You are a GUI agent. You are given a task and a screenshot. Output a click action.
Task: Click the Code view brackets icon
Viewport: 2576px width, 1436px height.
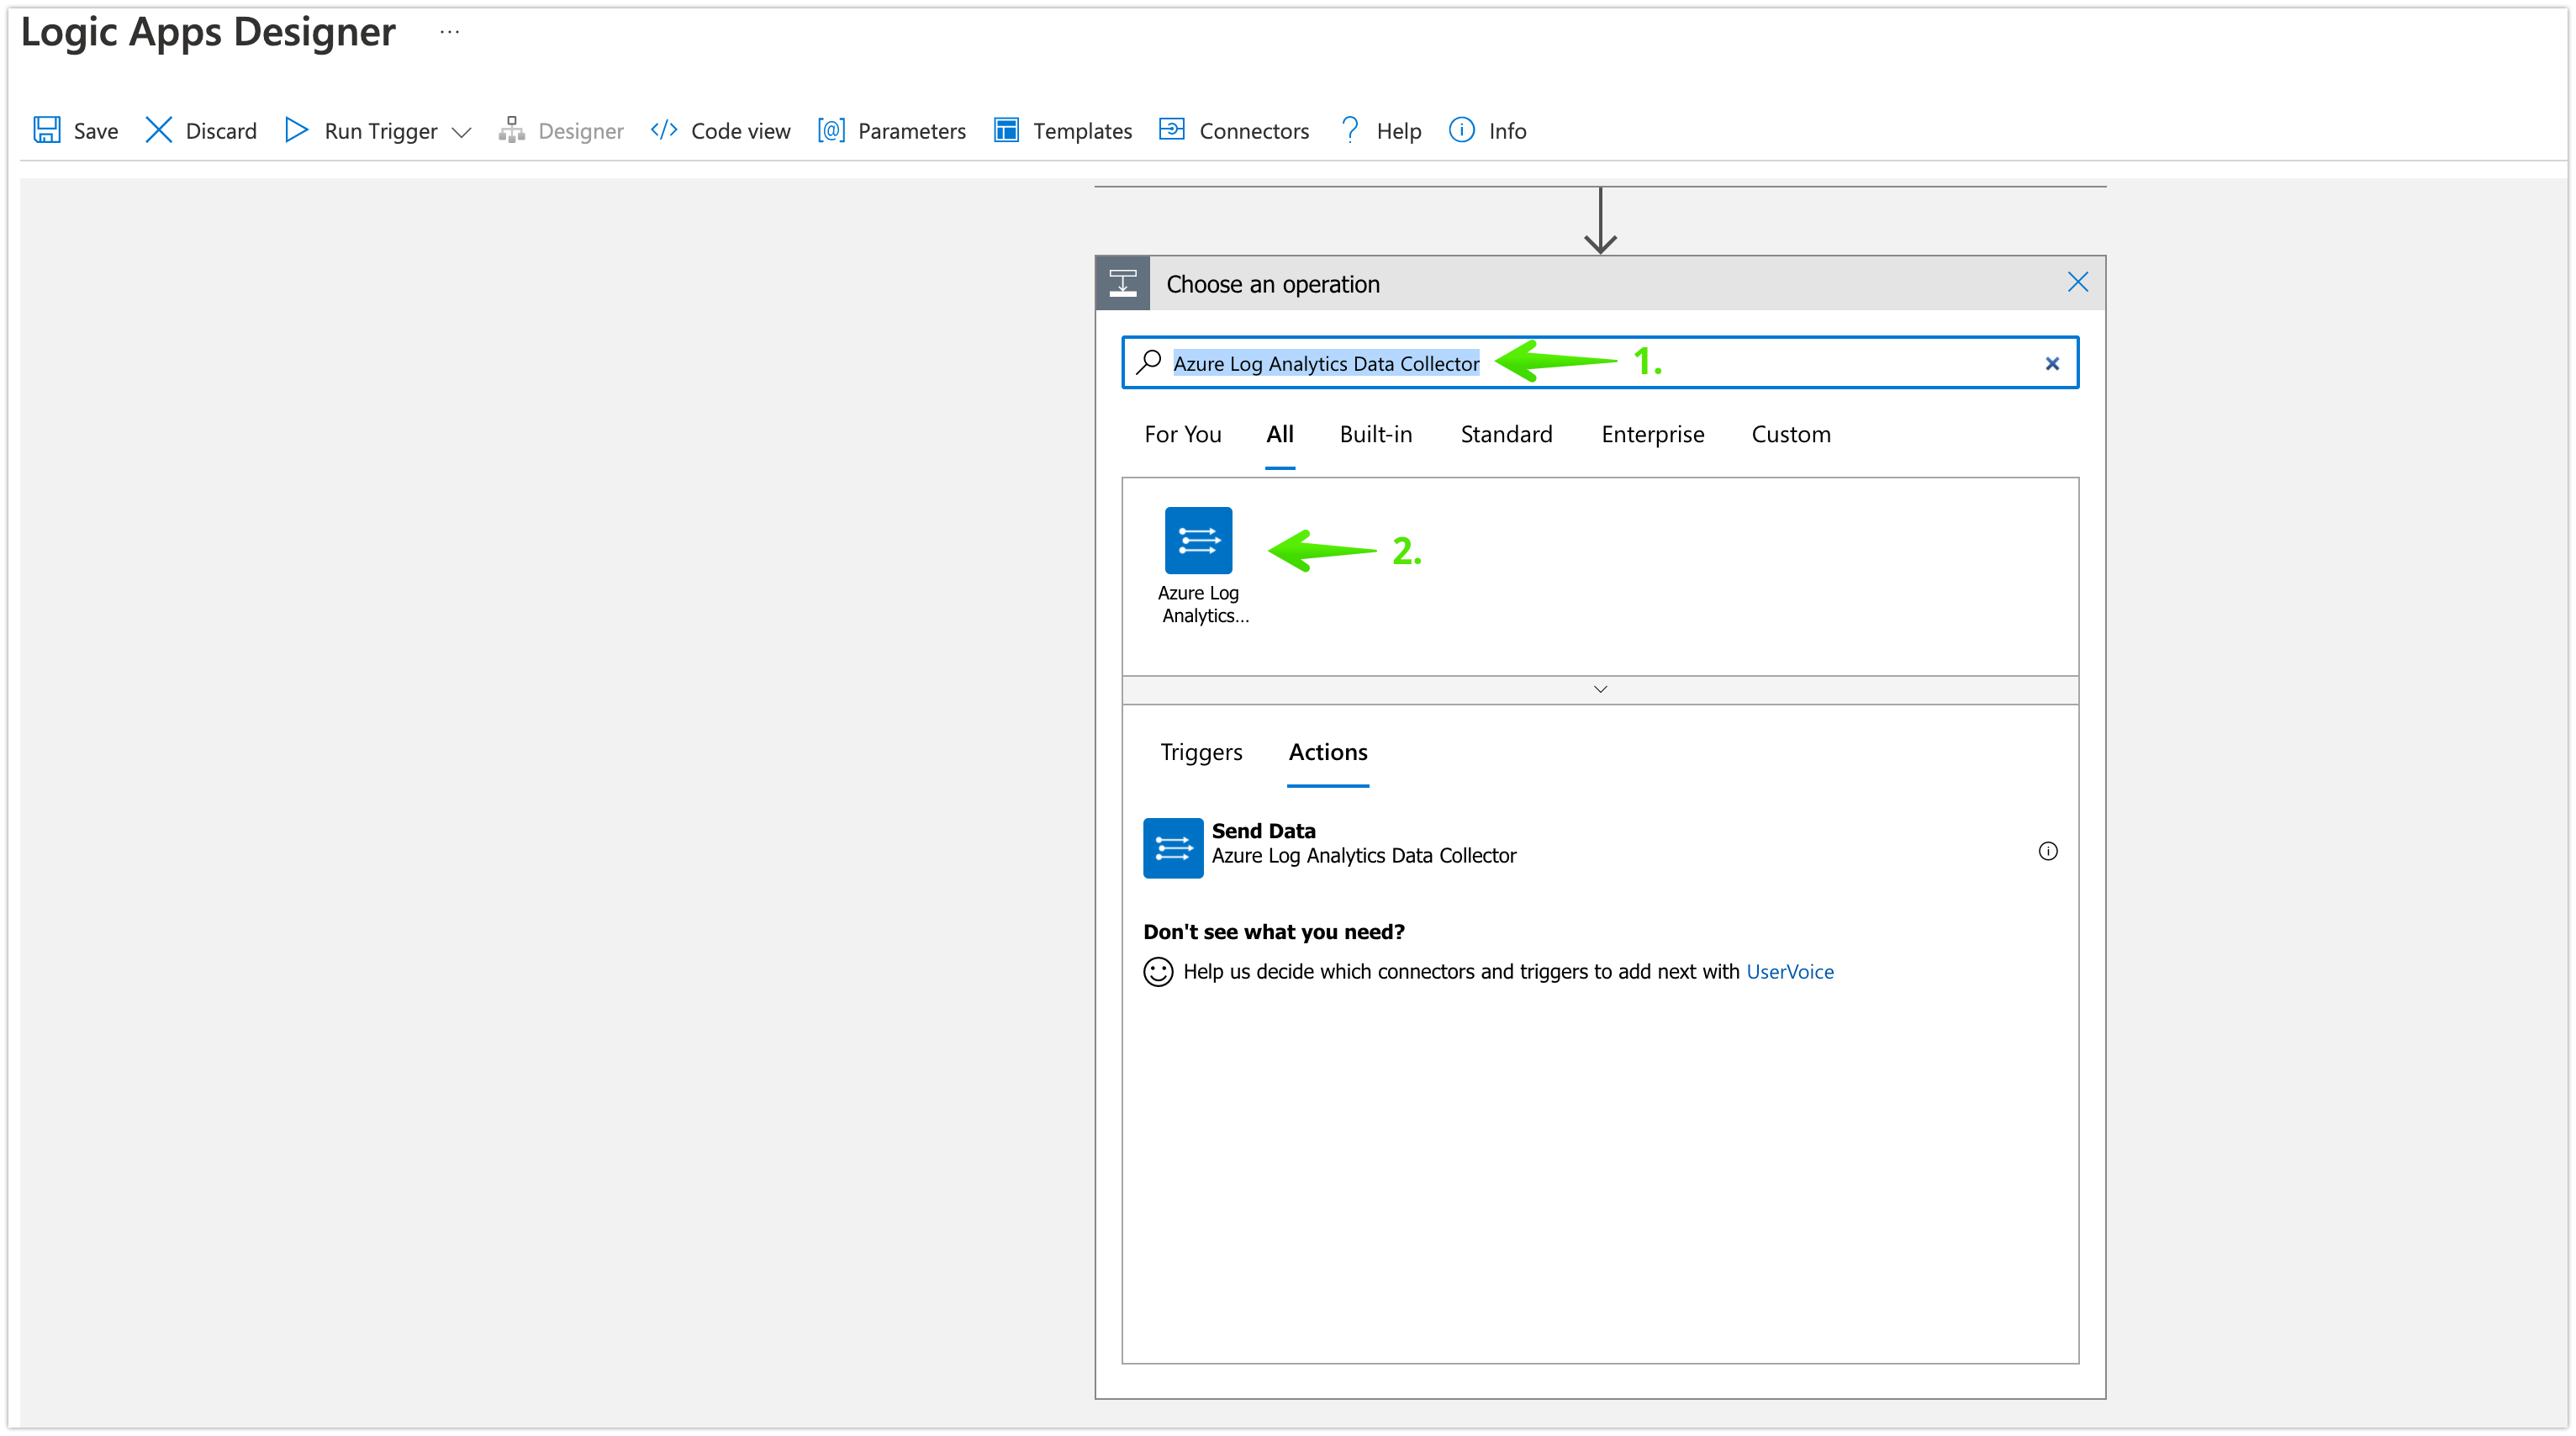click(664, 130)
